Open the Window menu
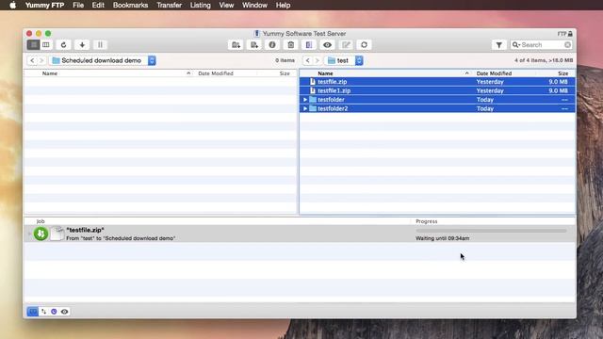603x339 pixels. [x=254, y=5]
